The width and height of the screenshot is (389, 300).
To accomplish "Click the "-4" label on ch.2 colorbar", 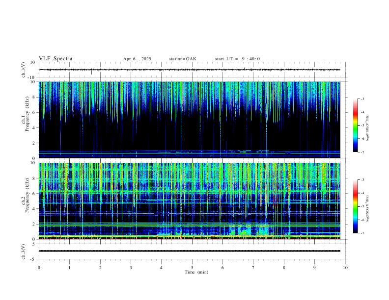I will coord(362,193).
